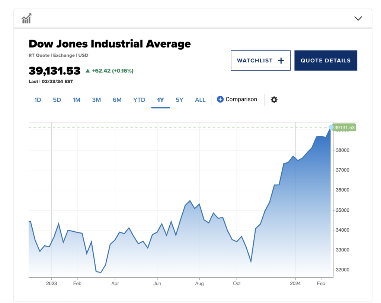
Task: Add a Comparison to the chart
Action: point(237,100)
